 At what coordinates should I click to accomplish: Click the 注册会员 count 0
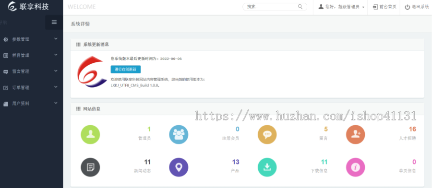point(238,129)
